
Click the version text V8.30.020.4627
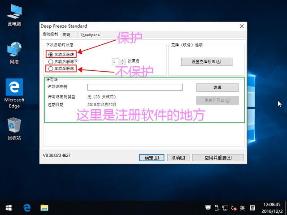pyautogui.click(x=57, y=155)
